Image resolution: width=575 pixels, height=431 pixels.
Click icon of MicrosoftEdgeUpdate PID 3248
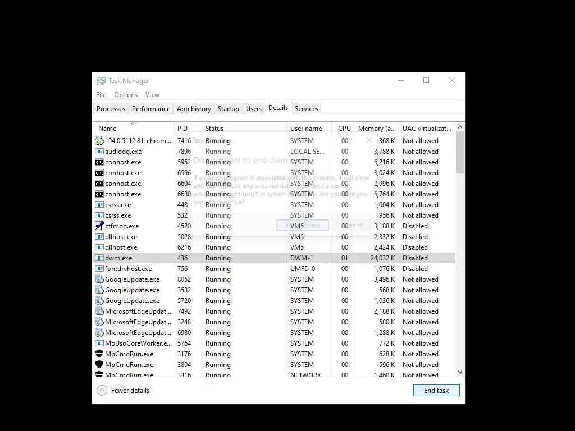tap(99, 322)
